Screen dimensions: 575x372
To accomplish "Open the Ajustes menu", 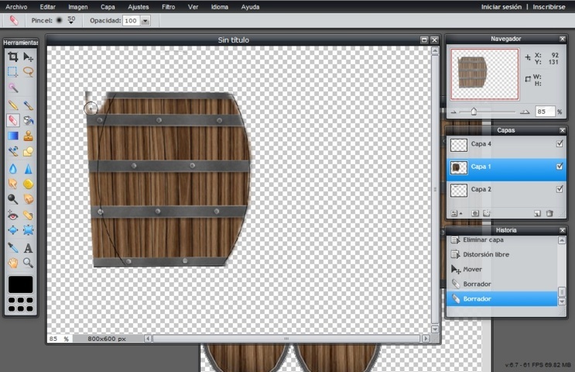I will click(138, 6).
